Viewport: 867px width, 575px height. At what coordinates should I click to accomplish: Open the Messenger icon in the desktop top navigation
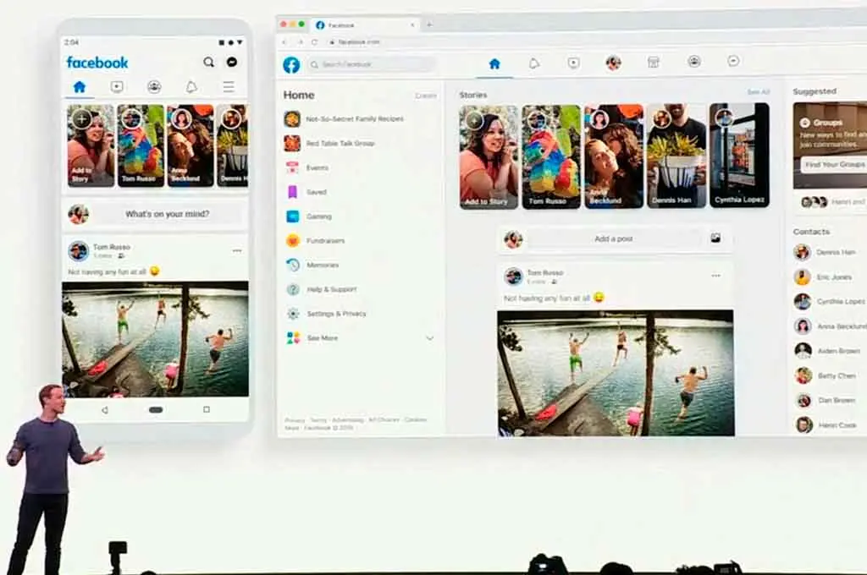(x=733, y=61)
